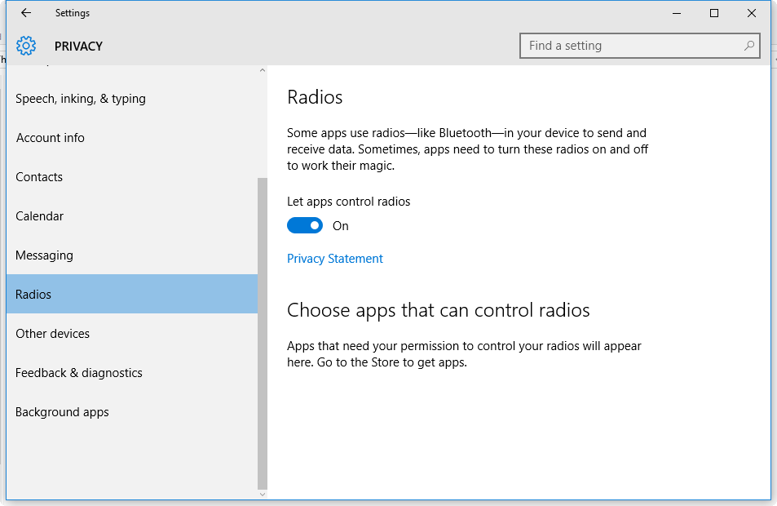Open the Privacy Statement link
Image resolution: width=777 pixels, height=506 pixels.
click(x=335, y=259)
